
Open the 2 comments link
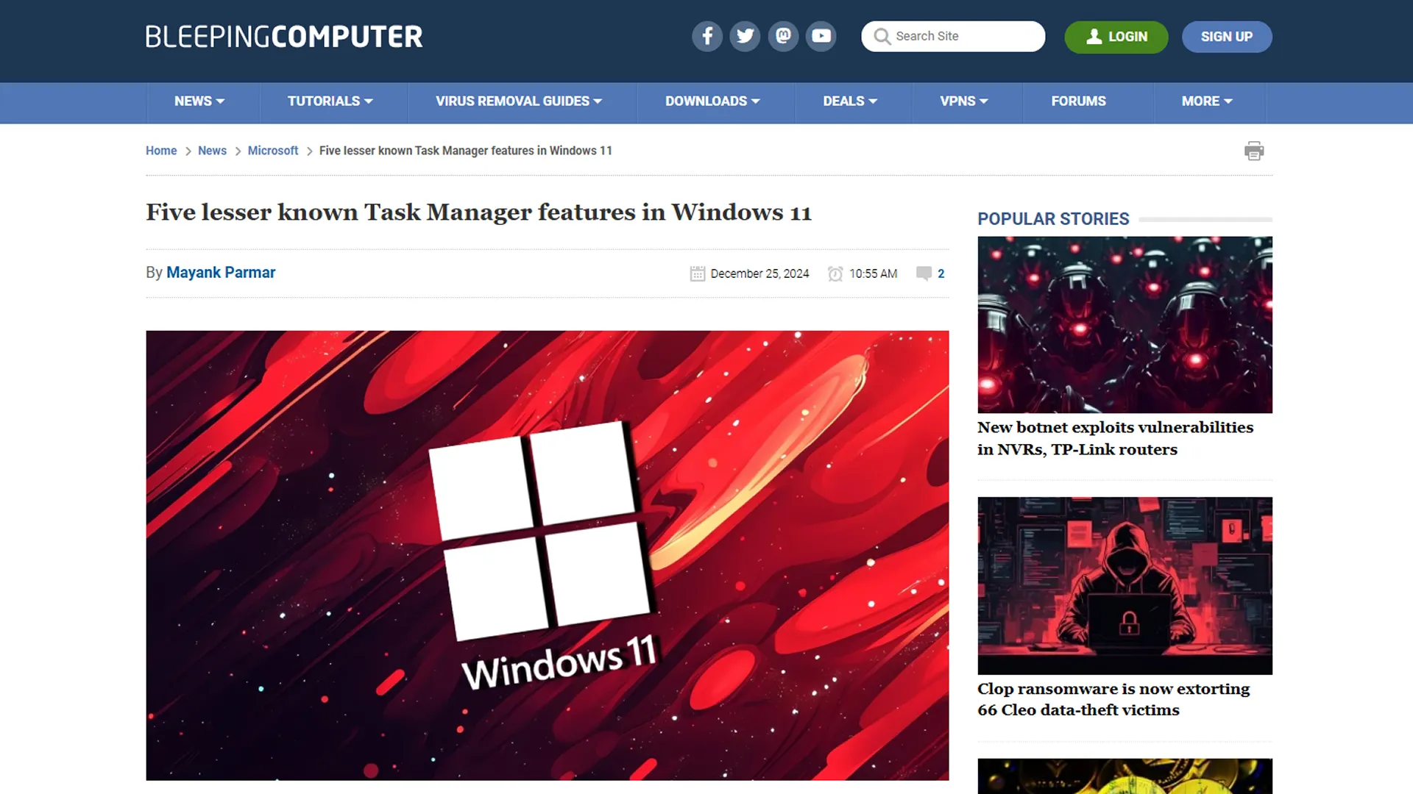[x=941, y=273]
